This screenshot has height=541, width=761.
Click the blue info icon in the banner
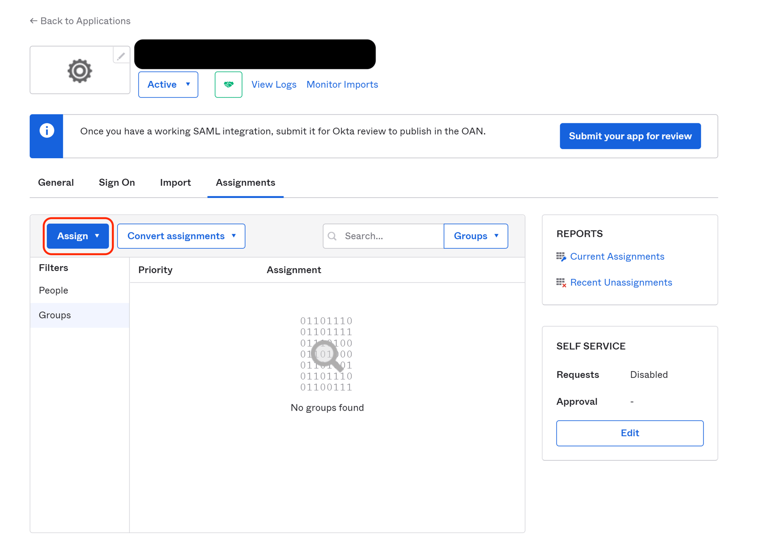46,130
